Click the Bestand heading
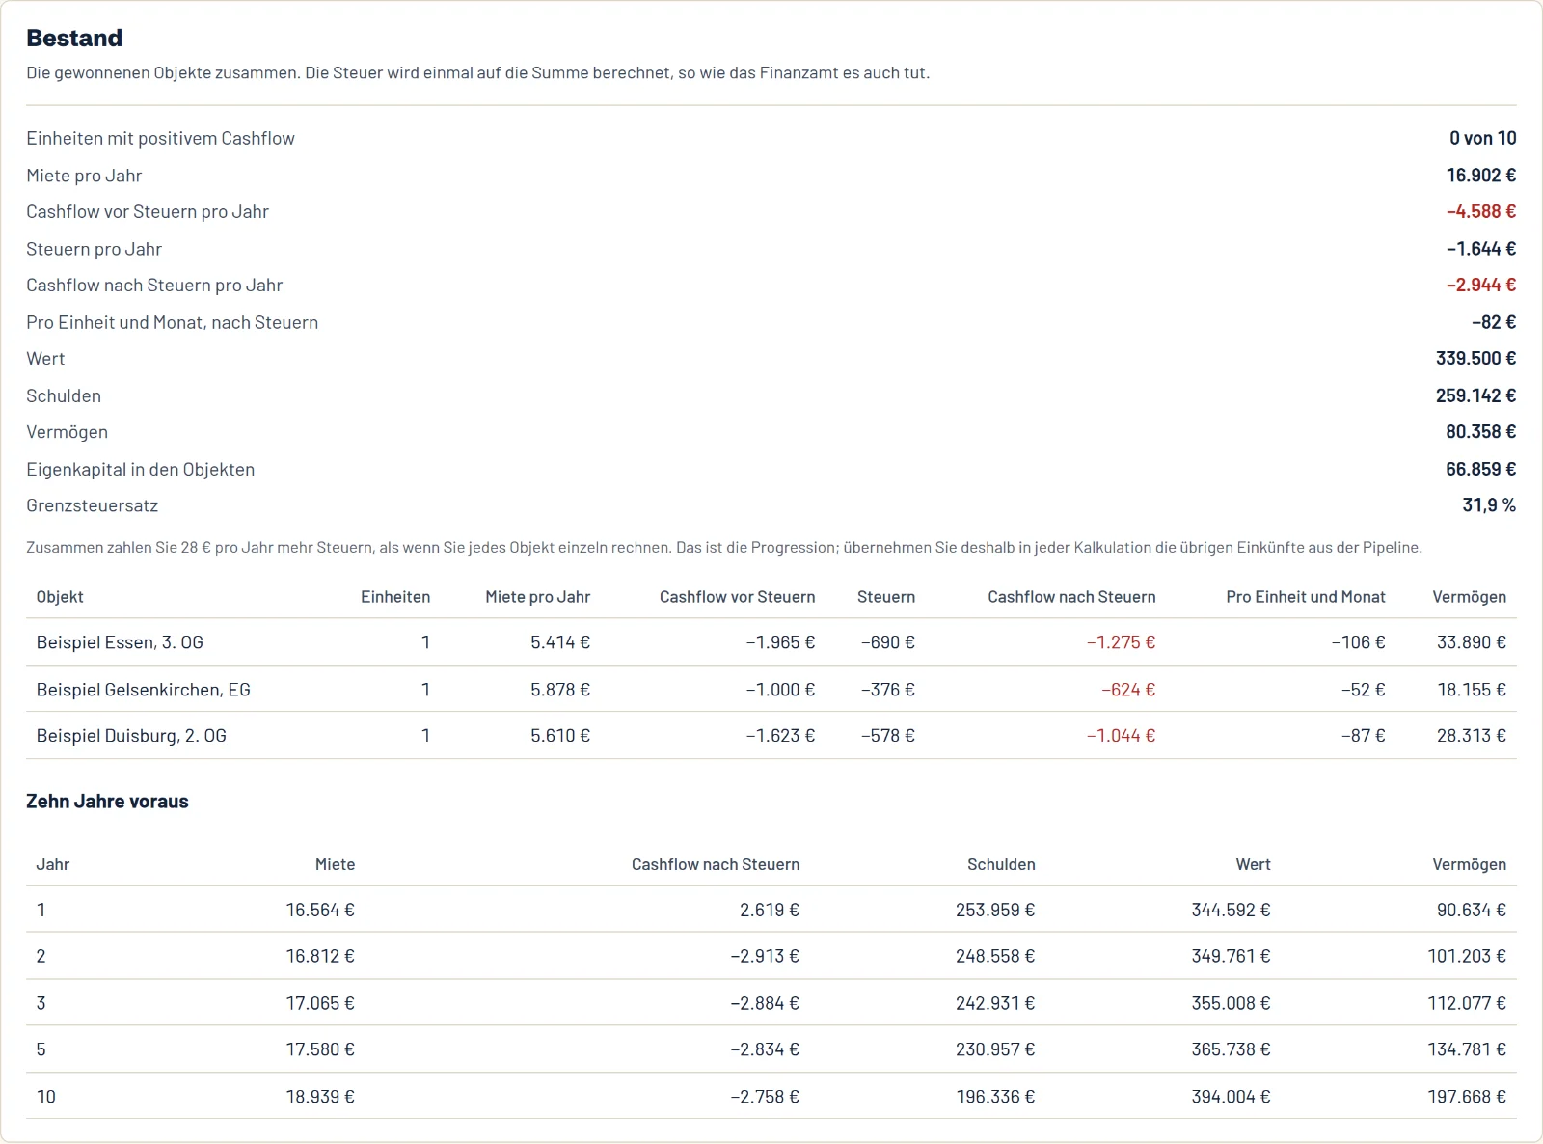1543x1144 pixels. click(x=74, y=38)
